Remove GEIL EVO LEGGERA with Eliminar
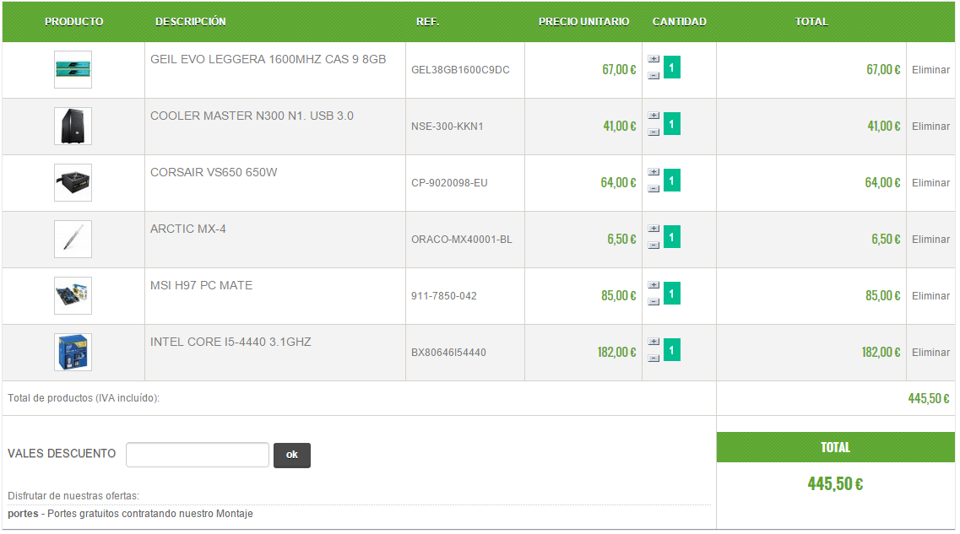This screenshot has width=960, height=534. pyautogui.click(x=930, y=70)
